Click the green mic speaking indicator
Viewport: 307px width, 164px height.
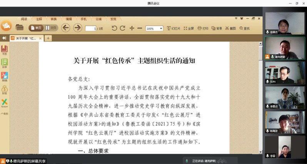187,161
